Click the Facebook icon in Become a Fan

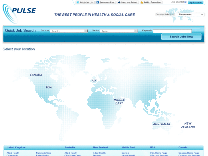pyautogui.click(x=98, y=2)
